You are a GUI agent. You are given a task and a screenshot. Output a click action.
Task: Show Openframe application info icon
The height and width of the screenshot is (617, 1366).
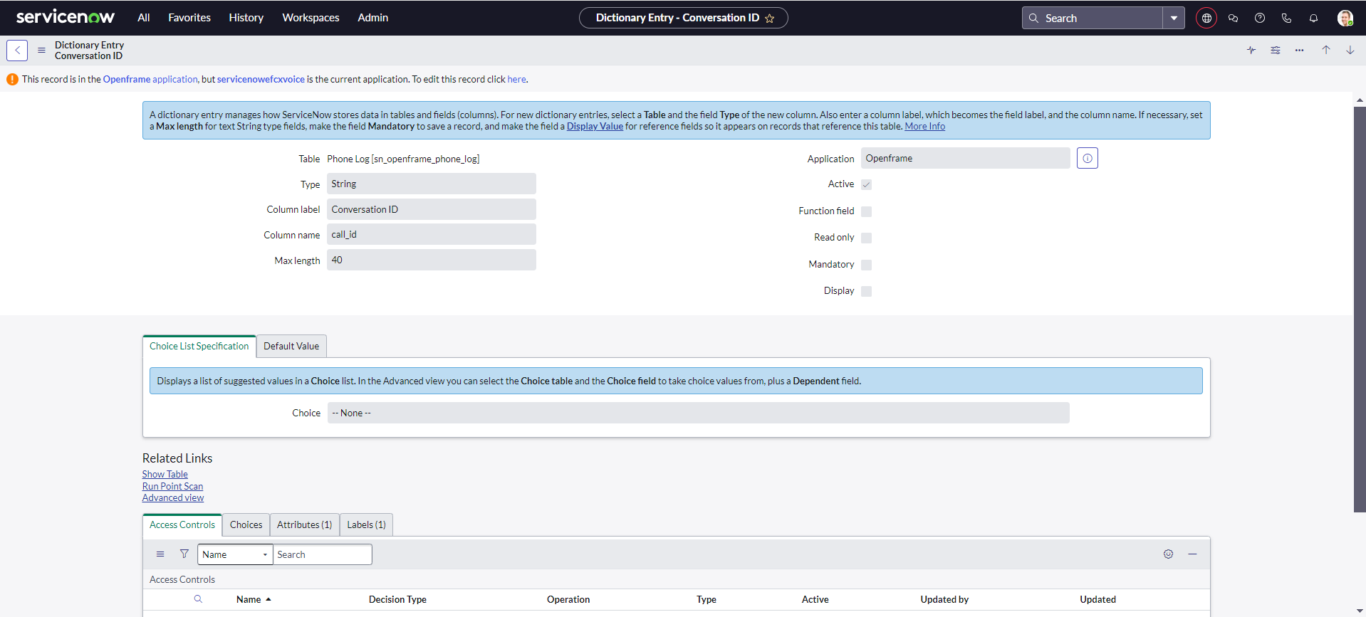coord(1088,159)
